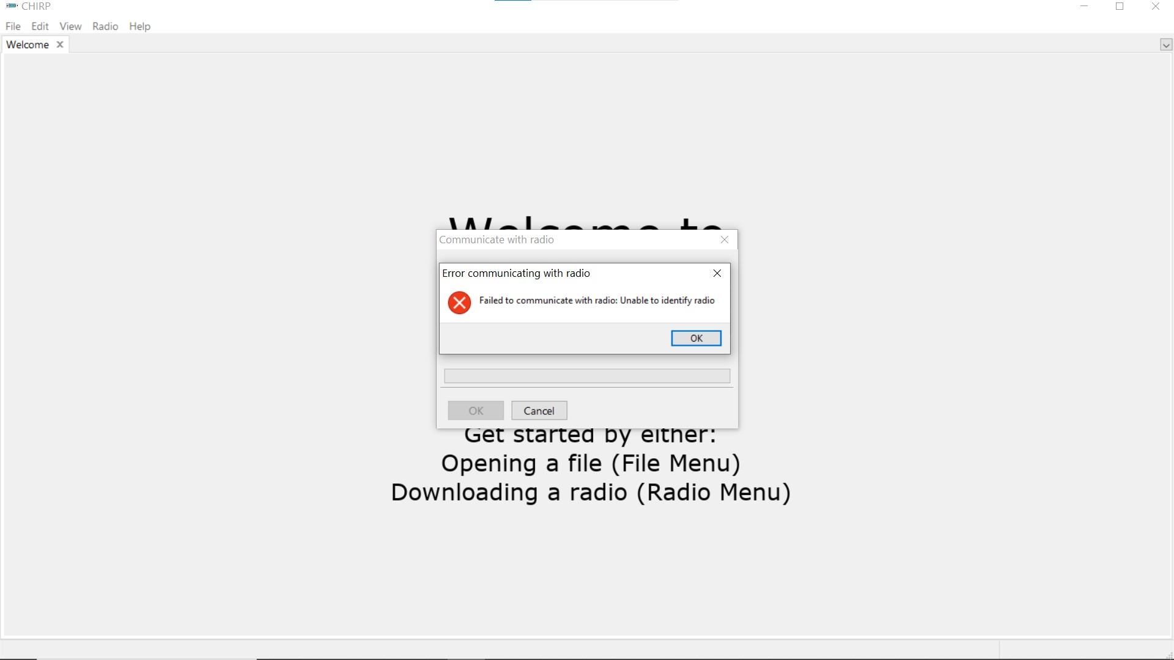The height and width of the screenshot is (660, 1174).
Task: Open the View menu
Action: pyautogui.click(x=70, y=26)
